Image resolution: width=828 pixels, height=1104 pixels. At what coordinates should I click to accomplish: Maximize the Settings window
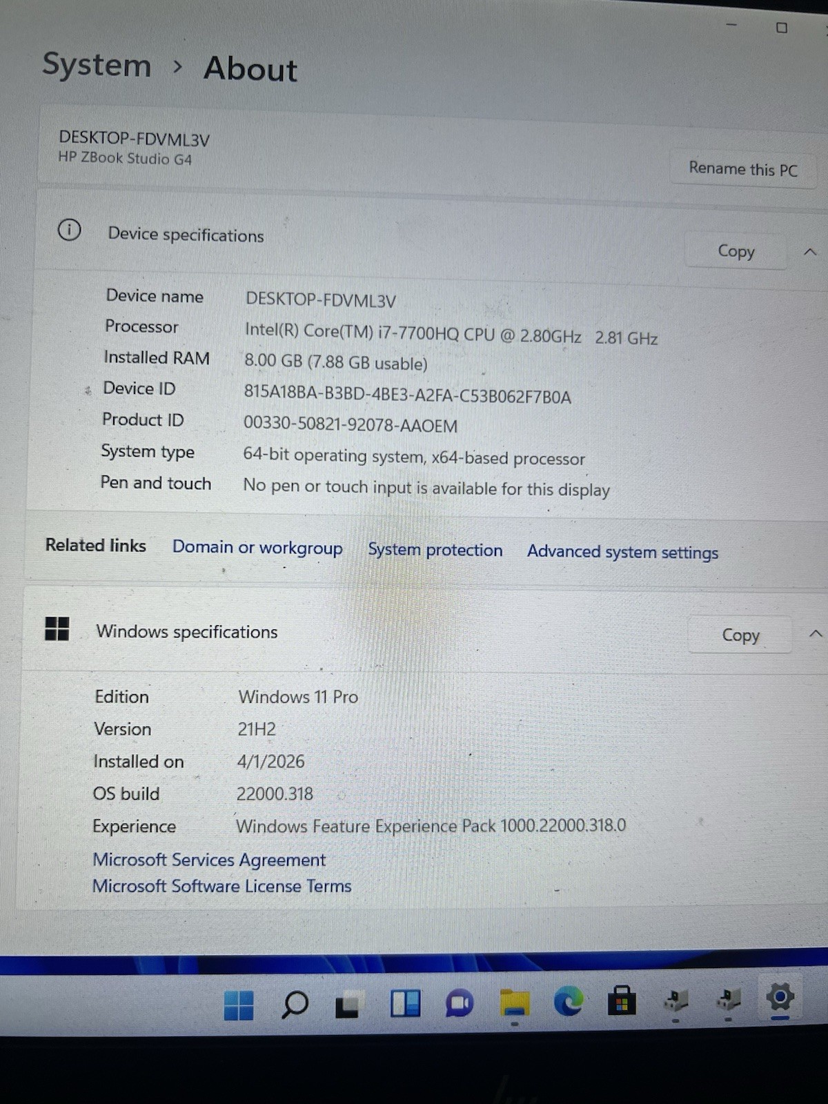coord(781,28)
